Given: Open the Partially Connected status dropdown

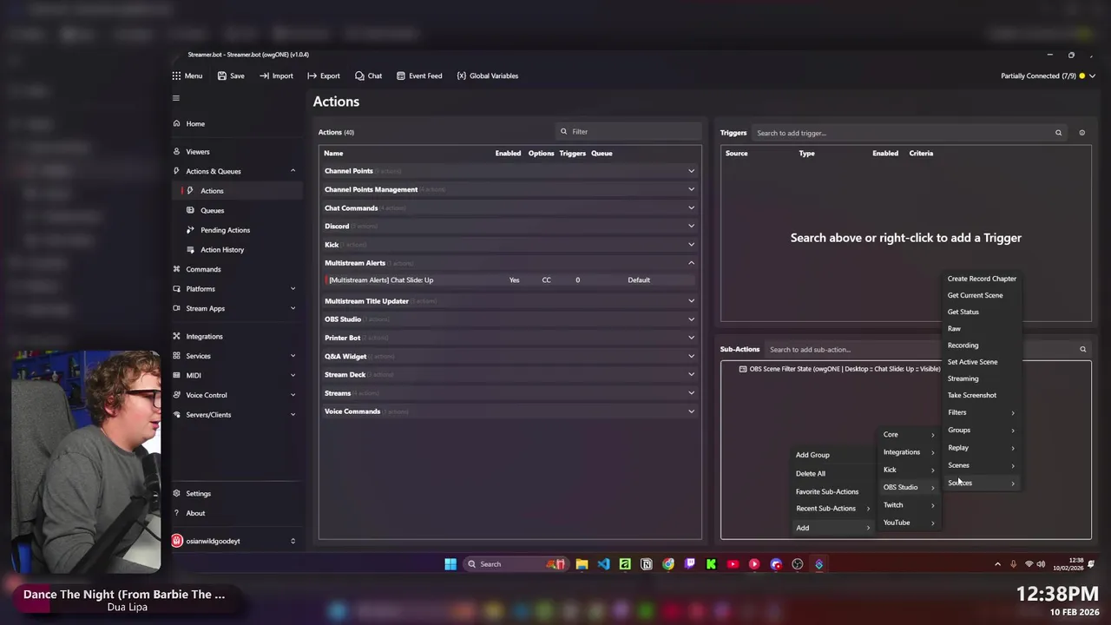Looking at the screenshot, I should (x=1048, y=76).
